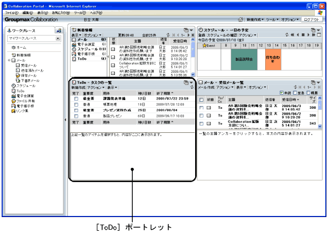328x234 pixels.
Task: Open オプション dropdown in メール portlet
Action: [257, 87]
